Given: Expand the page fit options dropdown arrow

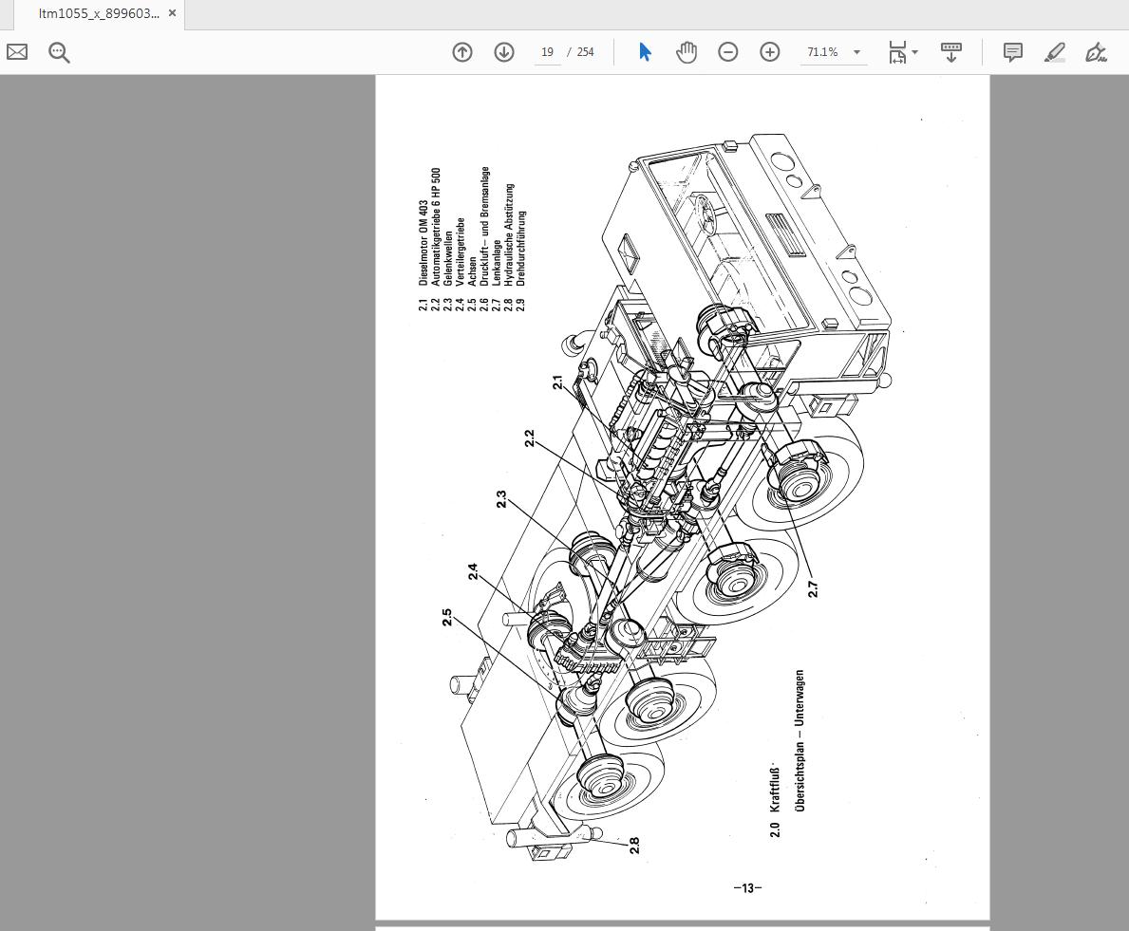Looking at the screenshot, I should click(915, 52).
